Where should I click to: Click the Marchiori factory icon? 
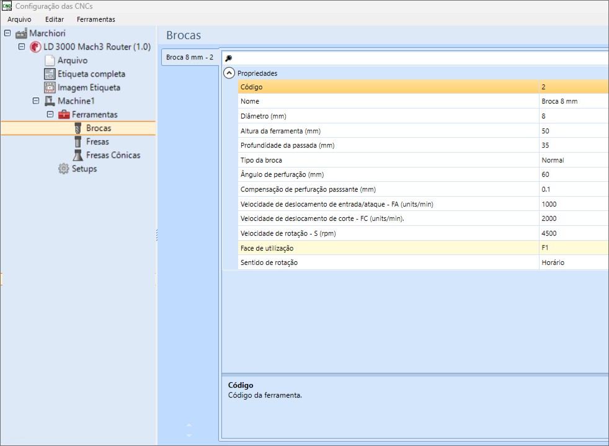[x=21, y=33]
